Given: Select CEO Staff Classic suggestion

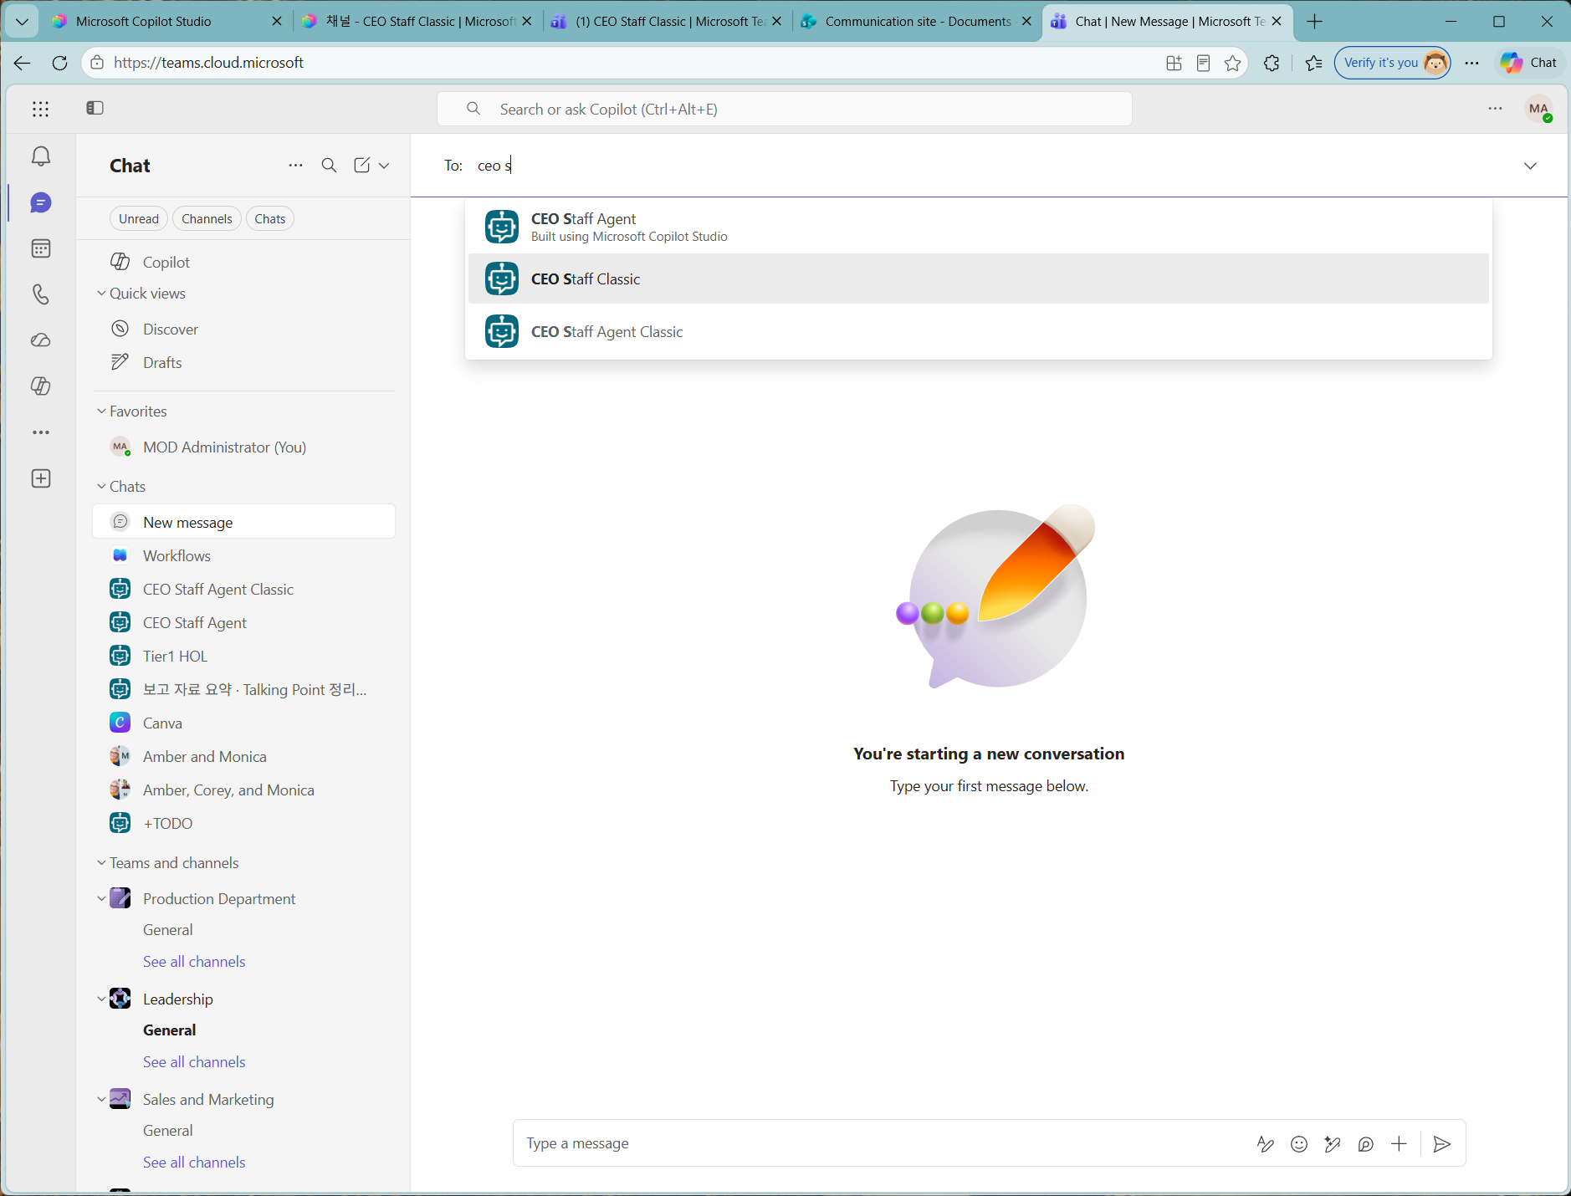Looking at the screenshot, I should pos(979,279).
